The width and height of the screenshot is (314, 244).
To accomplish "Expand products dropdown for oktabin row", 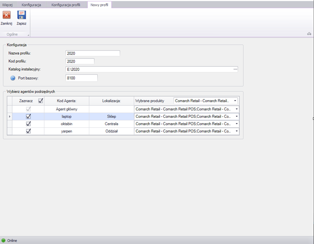I will (x=237, y=124).
